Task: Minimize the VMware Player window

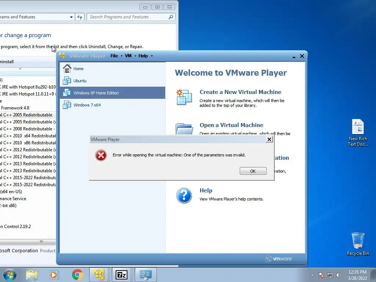Action: coord(294,56)
